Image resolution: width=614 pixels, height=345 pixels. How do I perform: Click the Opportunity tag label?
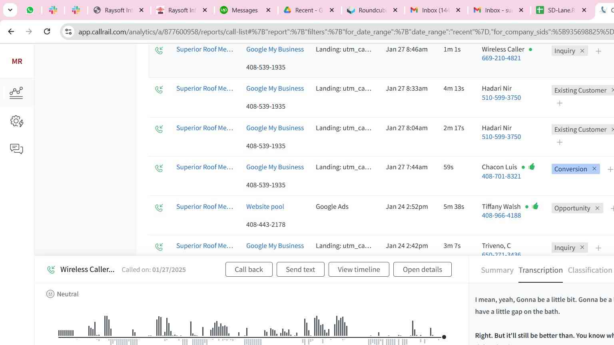point(572,208)
